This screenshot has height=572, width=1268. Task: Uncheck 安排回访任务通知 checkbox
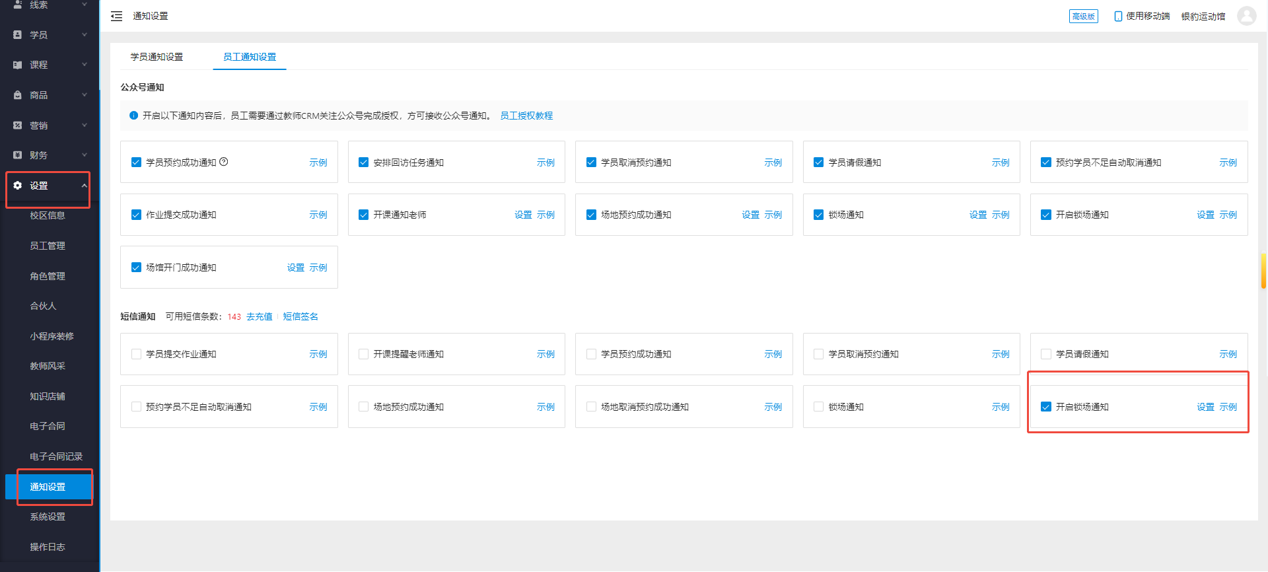point(363,162)
